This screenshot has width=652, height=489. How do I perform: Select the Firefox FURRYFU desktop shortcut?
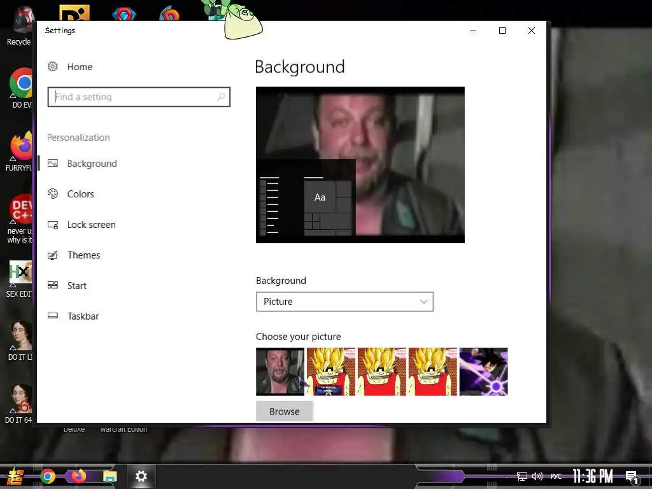[x=19, y=152]
